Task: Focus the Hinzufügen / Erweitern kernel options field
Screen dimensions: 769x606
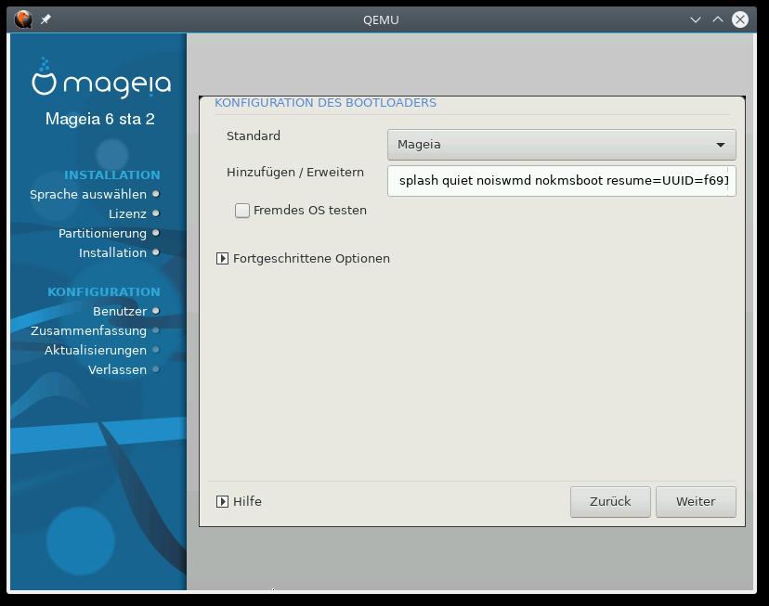Action: (x=562, y=181)
